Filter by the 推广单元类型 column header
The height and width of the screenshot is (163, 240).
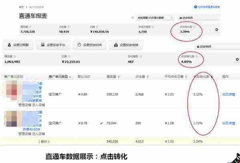tap(60, 76)
